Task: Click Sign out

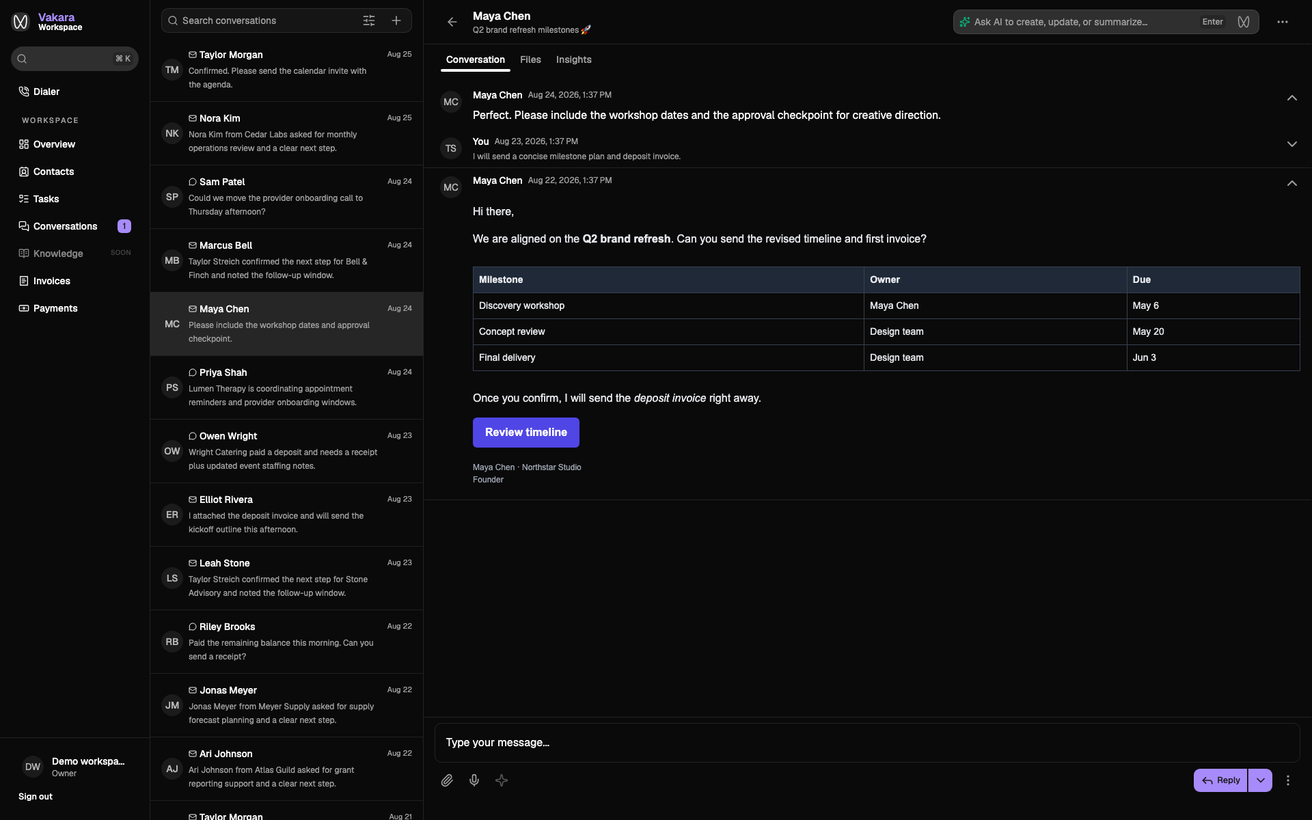Action: [36, 797]
